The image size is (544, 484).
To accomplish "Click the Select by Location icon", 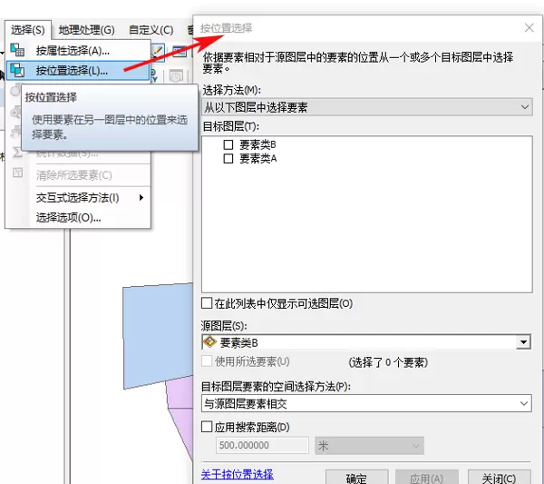I will 17,70.
